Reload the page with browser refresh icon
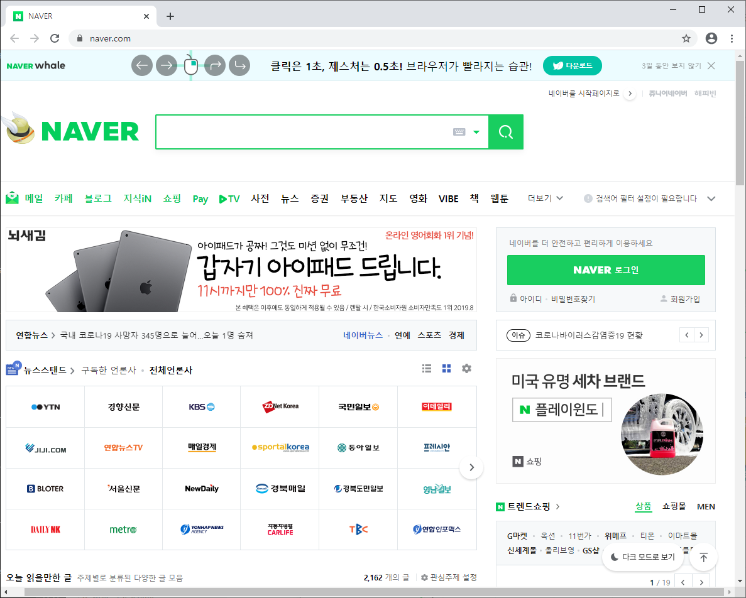 (x=55, y=38)
